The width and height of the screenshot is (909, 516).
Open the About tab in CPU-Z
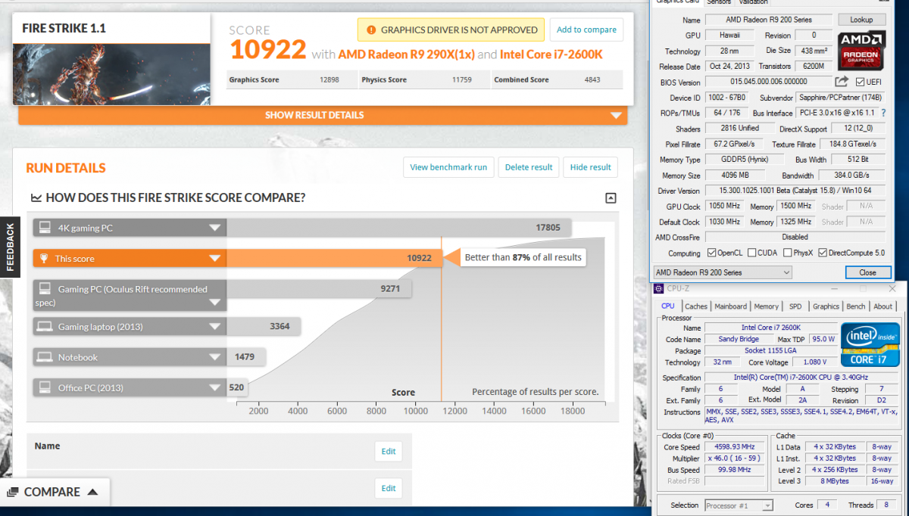point(883,306)
